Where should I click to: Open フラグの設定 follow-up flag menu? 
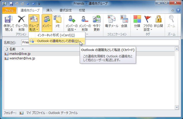point(148,23)
